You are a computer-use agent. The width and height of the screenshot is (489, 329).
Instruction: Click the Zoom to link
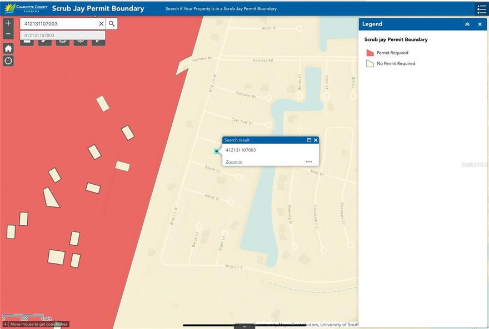[x=233, y=161]
